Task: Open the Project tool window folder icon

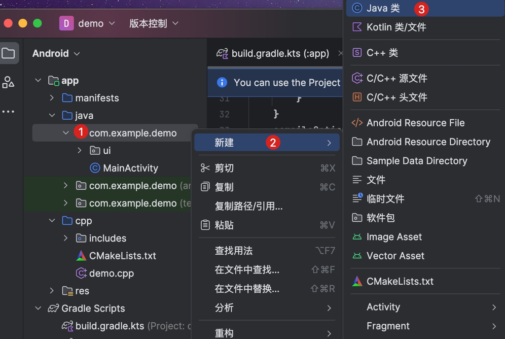Action: pyautogui.click(x=8, y=53)
